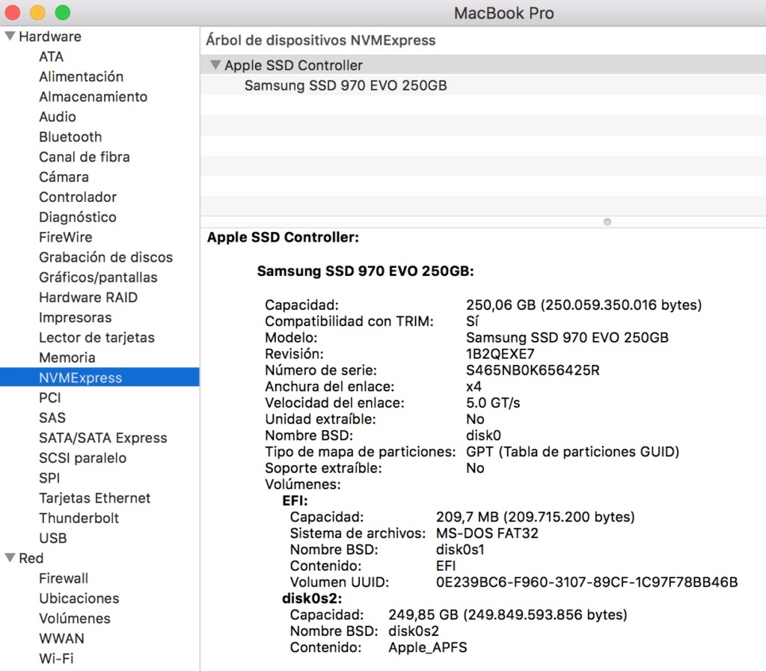The height and width of the screenshot is (671, 766).
Task: Open Canal de fibra section
Action: (x=85, y=157)
